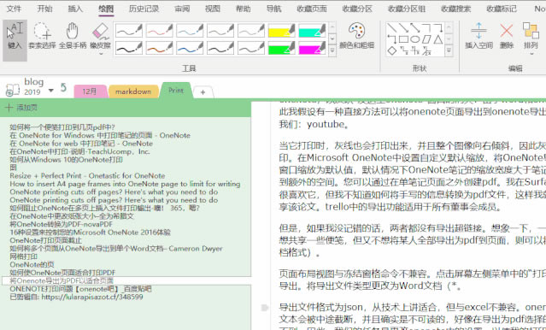Open page '在 OneNote for web 中打印笔记'
This screenshot has height=330, width=546.
[x=81, y=144]
